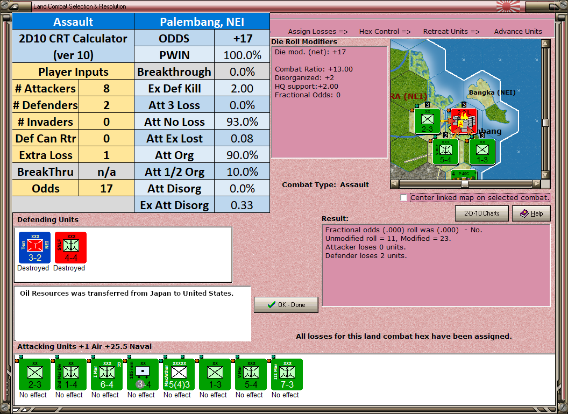The width and height of the screenshot is (568, 414).
Task: Select the Terr NEI 3-2 defending unit
Action: (35, 247)
